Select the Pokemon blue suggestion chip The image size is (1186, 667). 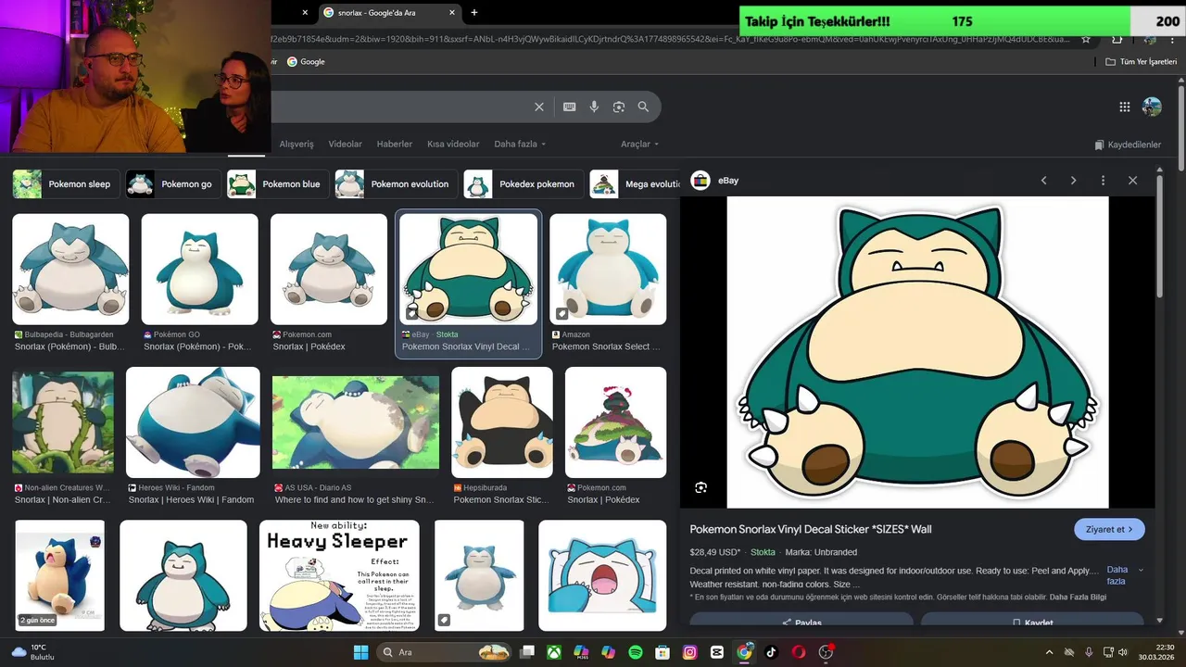click(x=277, y=183)
